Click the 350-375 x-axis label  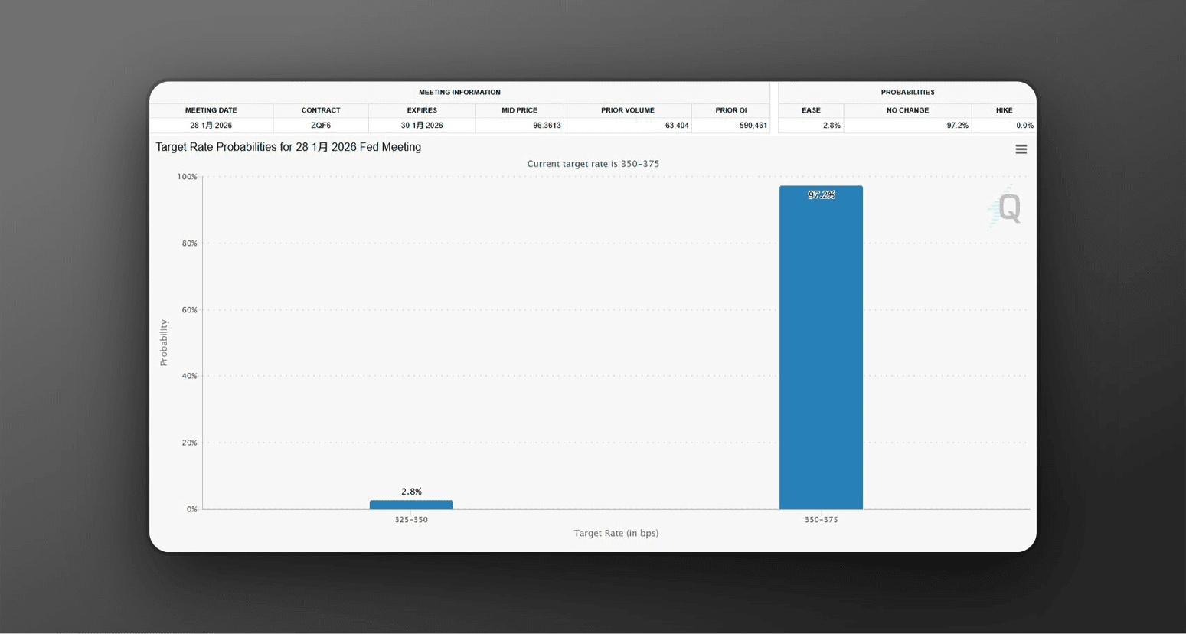(x=821, y=520)
